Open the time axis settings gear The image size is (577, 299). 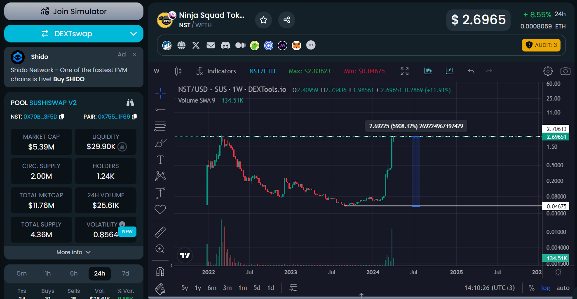[x=558, y=272]
